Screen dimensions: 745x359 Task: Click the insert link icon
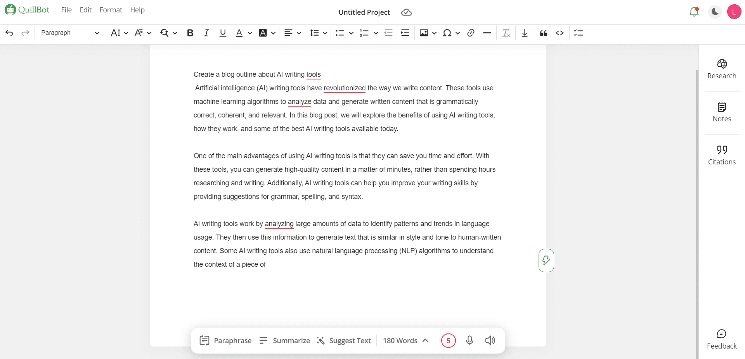tap(471, 33)
